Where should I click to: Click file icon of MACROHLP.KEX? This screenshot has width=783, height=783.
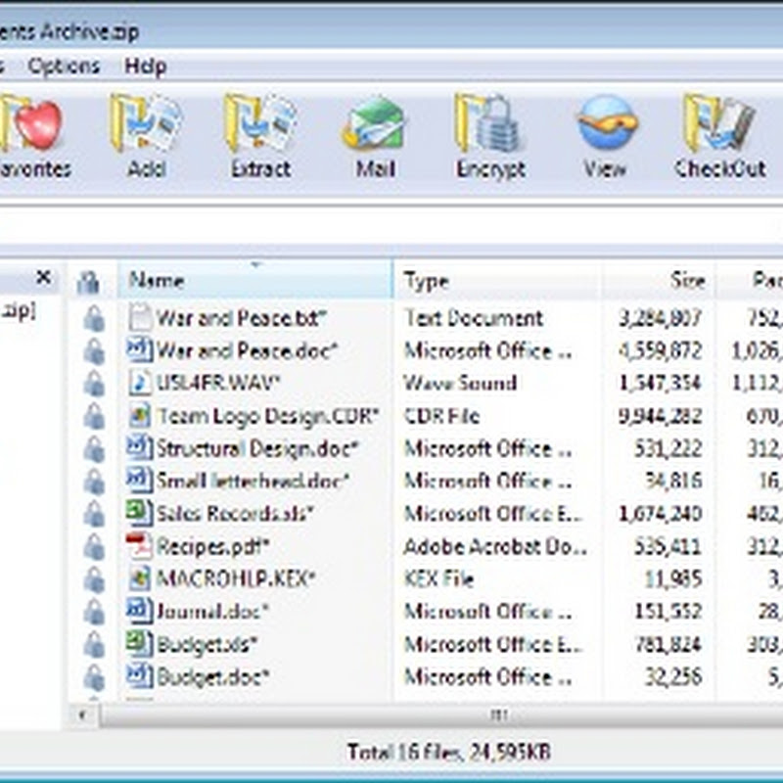point(140,578)
